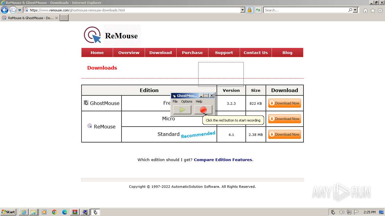This screenshot has height=216, width=385.
Task: Close the ReMouse & GhostMouse browser tab
Action: point(57,18)
